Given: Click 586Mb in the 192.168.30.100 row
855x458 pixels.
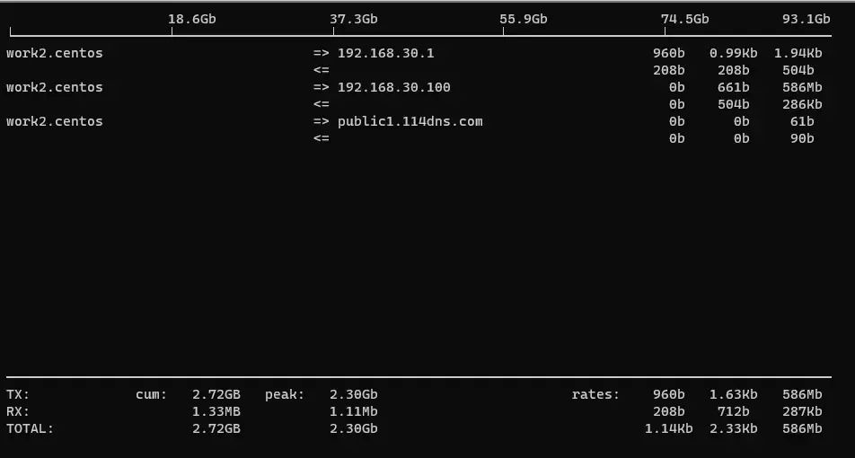Looking at the screenshot, I should pyautogui.click(x=802, y=87).
